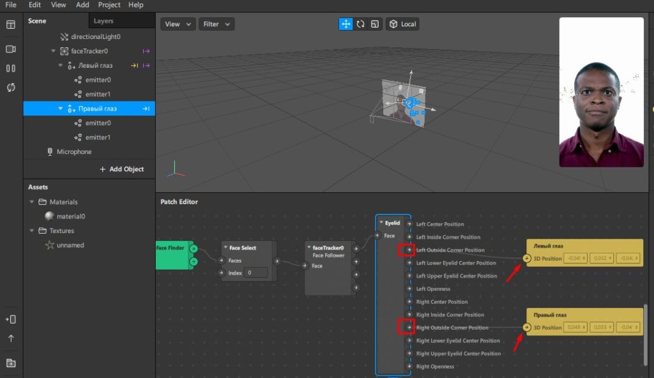Select the Move manipulator tool in viewport
Screen dimensions: 654x378
click(346, 24)
